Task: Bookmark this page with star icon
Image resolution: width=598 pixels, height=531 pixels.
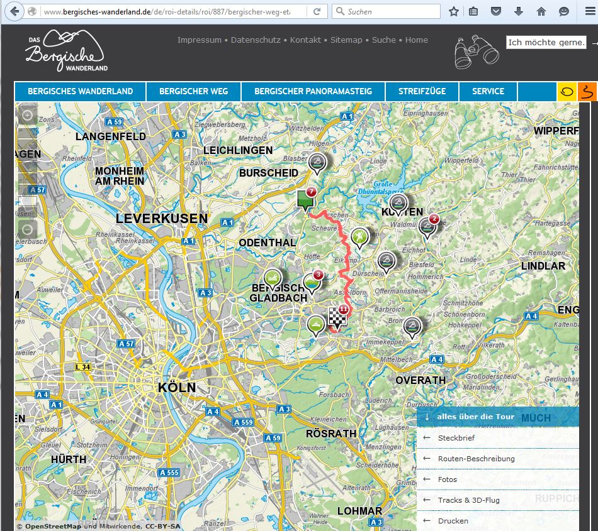Action: pyautogui.click(x=454, y=11)
